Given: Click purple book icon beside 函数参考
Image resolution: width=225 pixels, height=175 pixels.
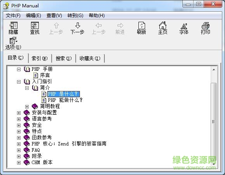Looking at the screenshot, I should (27, 137).
